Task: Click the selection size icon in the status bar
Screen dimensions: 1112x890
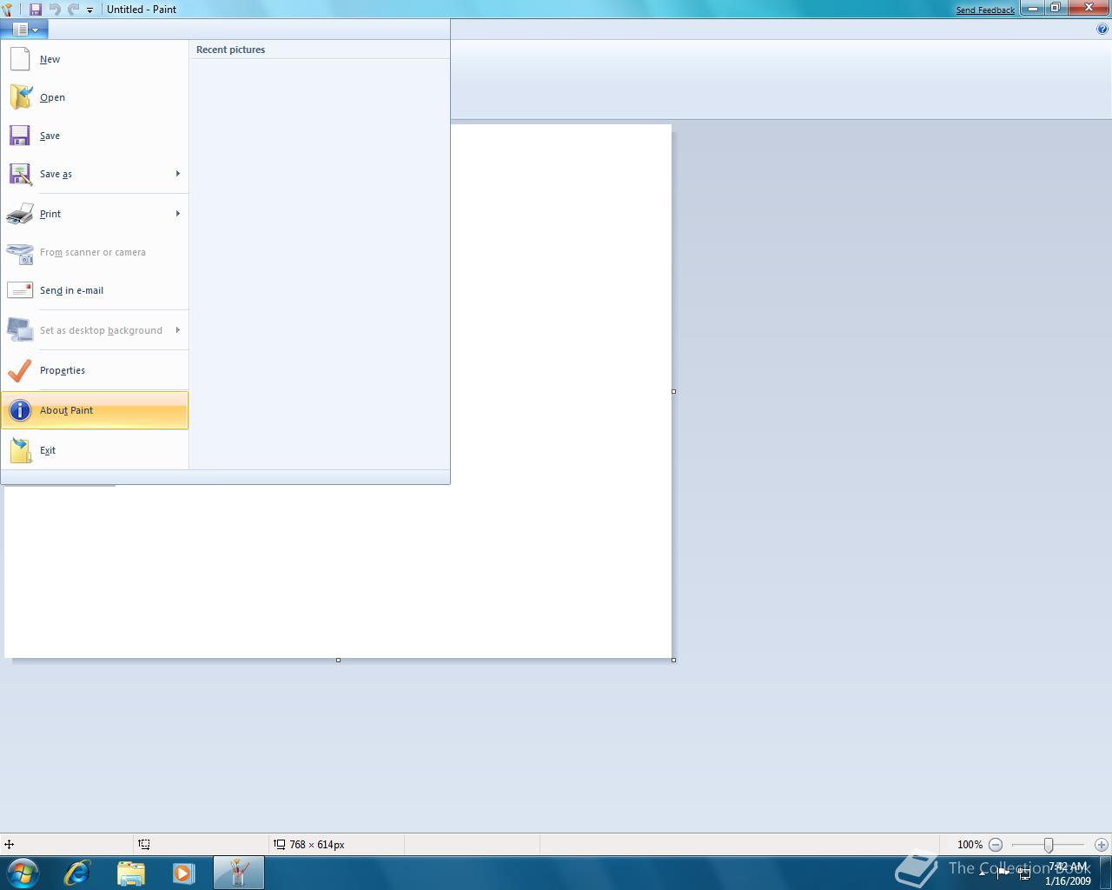Action: (x=144, y=845)
